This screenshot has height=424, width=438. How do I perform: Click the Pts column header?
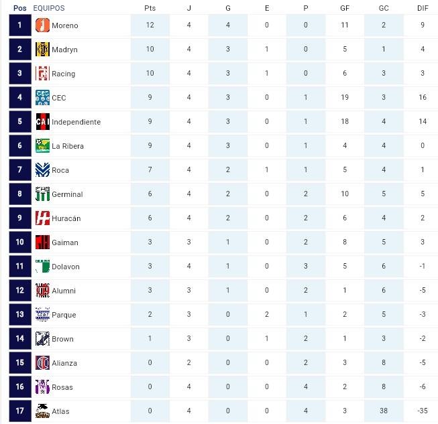click(150, 8)
